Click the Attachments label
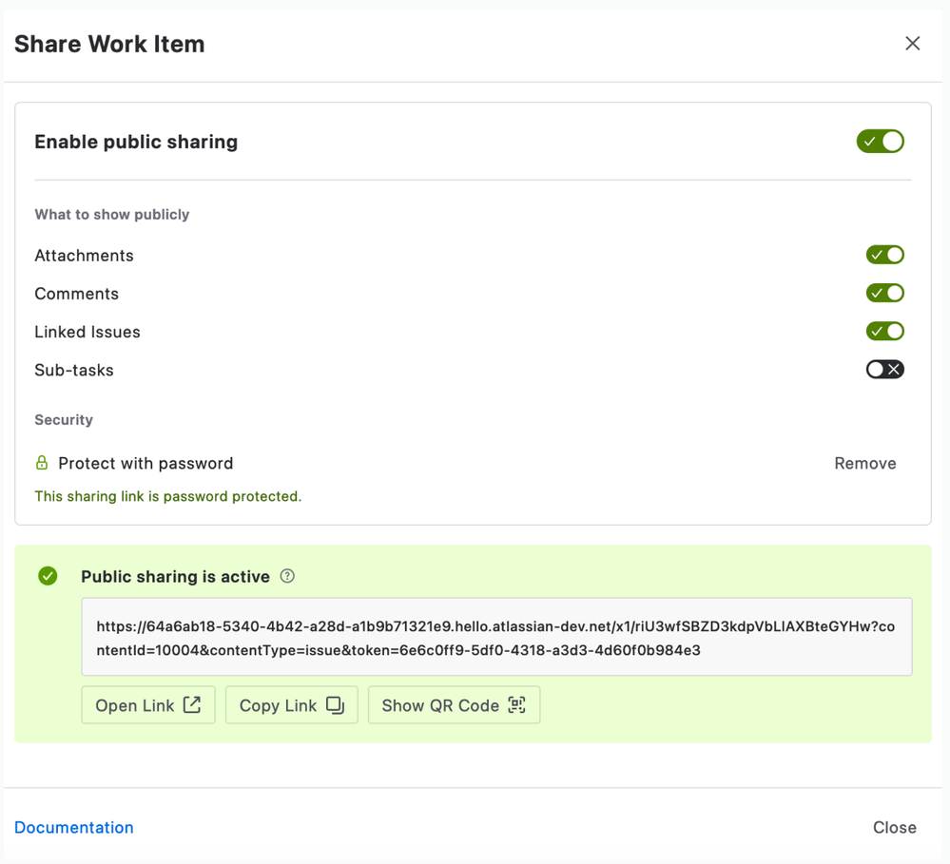Image resolution: width=950 pixels, height=864 pixels. tap(85, 256)
